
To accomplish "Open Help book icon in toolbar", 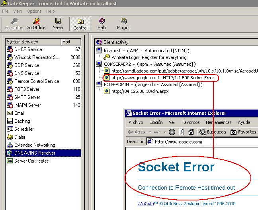I will tap(102, 21).
